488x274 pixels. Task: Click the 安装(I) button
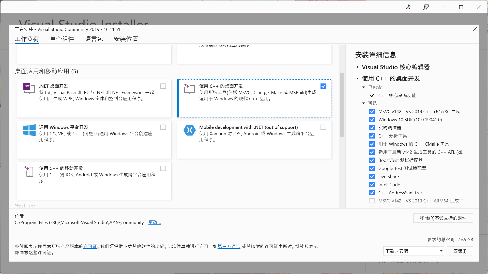pyautogui.click(x=460, y=251)
